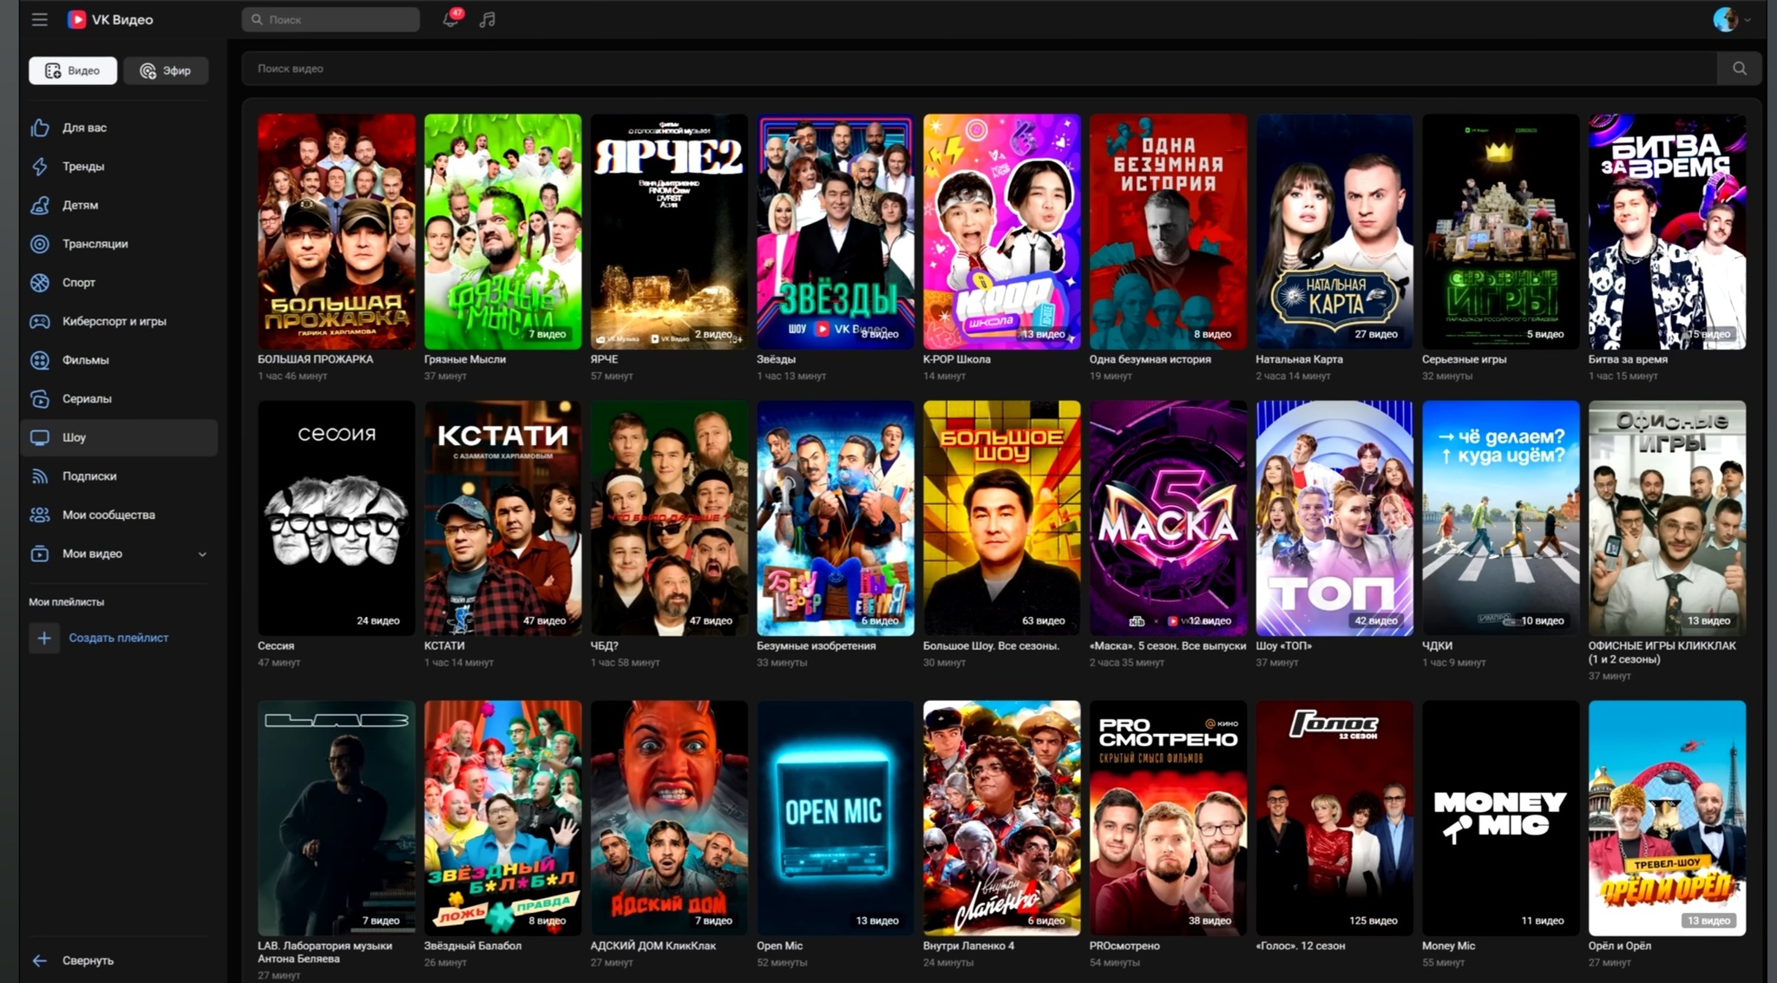The width and height of the screenshot is (1777, 983).
Task: Expand the Мои видео chevron
Action: 202,554
